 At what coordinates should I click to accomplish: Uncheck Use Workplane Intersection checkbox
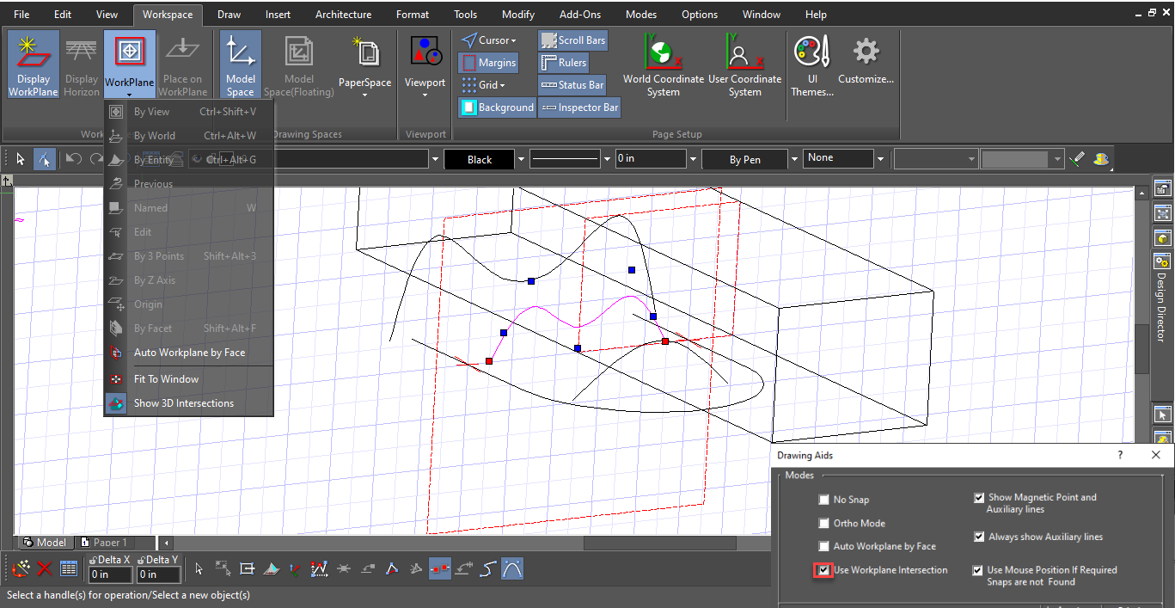tap(823, 570)
